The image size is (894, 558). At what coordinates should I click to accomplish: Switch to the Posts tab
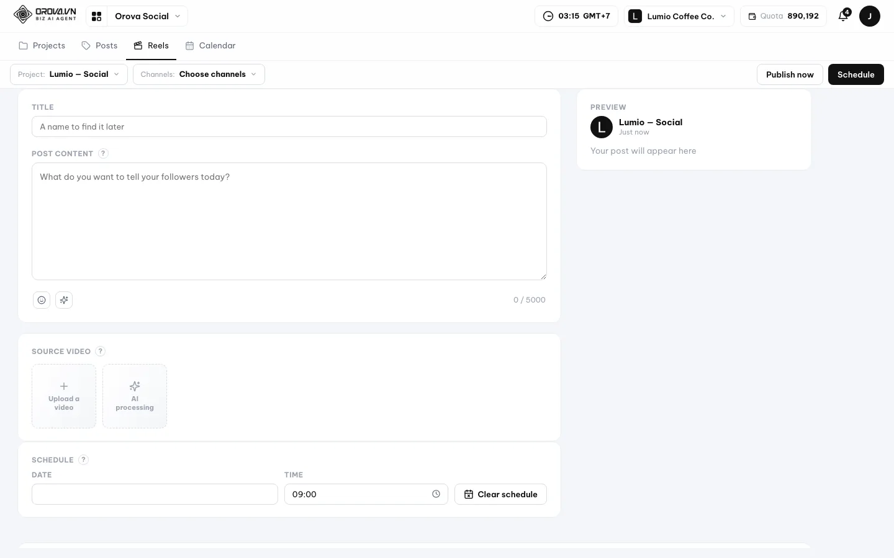pyautogui.click(x=99, y=46)
